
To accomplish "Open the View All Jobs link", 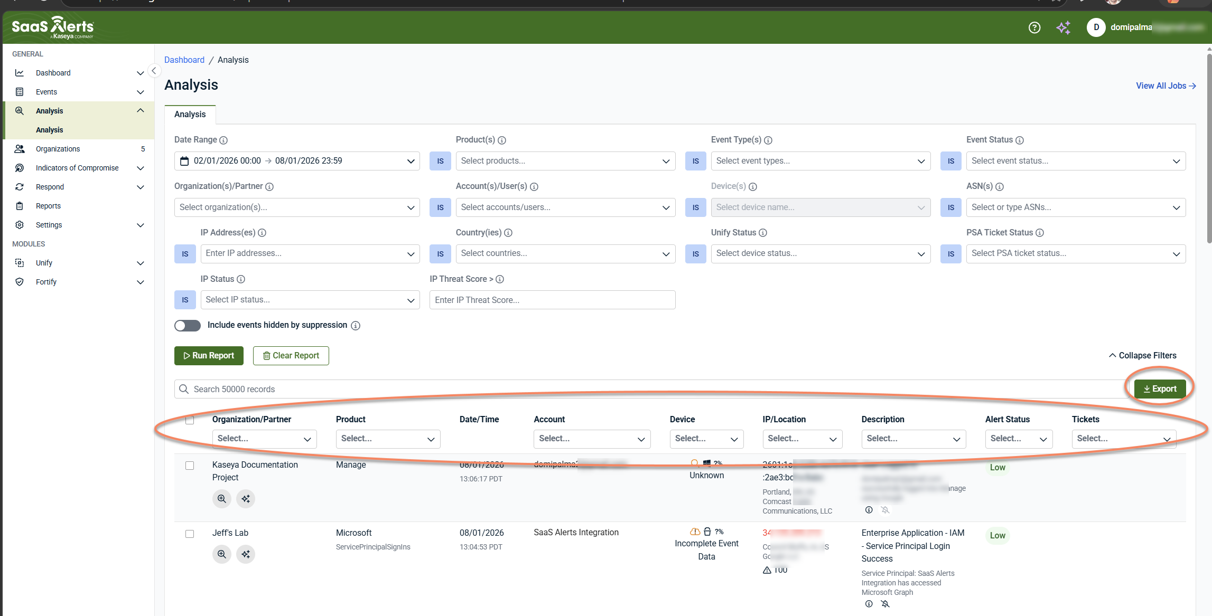I will pos(1166,86).
